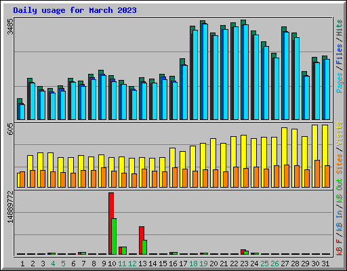Click day 25 weekend label on the x-axis

(264, 264)
